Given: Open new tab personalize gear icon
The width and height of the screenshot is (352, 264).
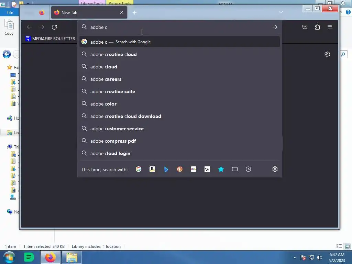Looking at the screenshot, I should click(x=327, y=54).
